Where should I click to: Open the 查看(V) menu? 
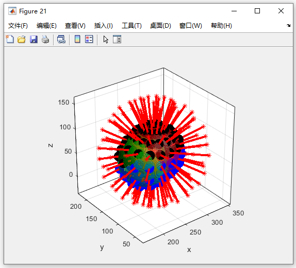click(75, 25)
